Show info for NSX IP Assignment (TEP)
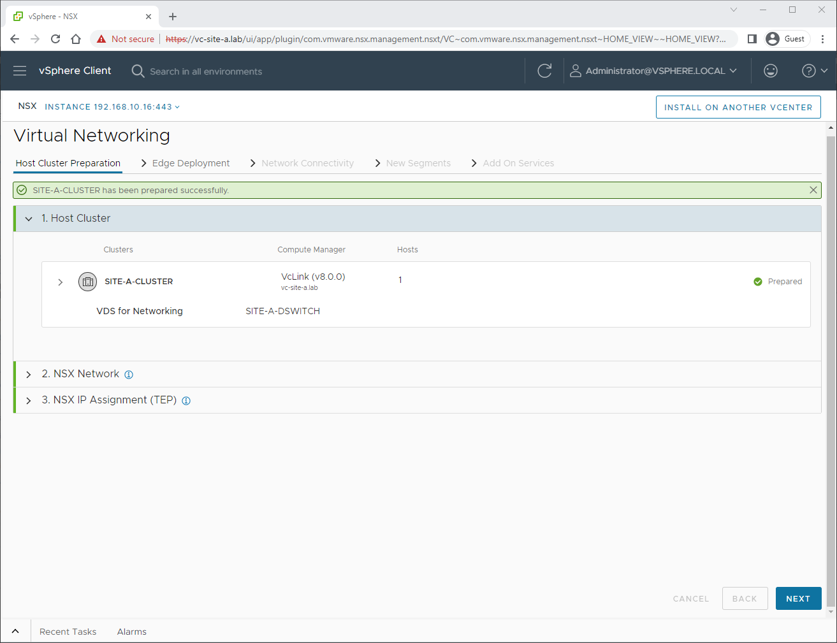Image resolution: width=837 pixels, height=643 pixels. (186, 401)
